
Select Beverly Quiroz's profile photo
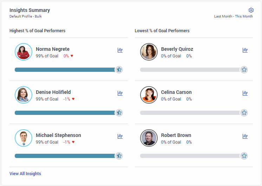click(x=149, y=52)
